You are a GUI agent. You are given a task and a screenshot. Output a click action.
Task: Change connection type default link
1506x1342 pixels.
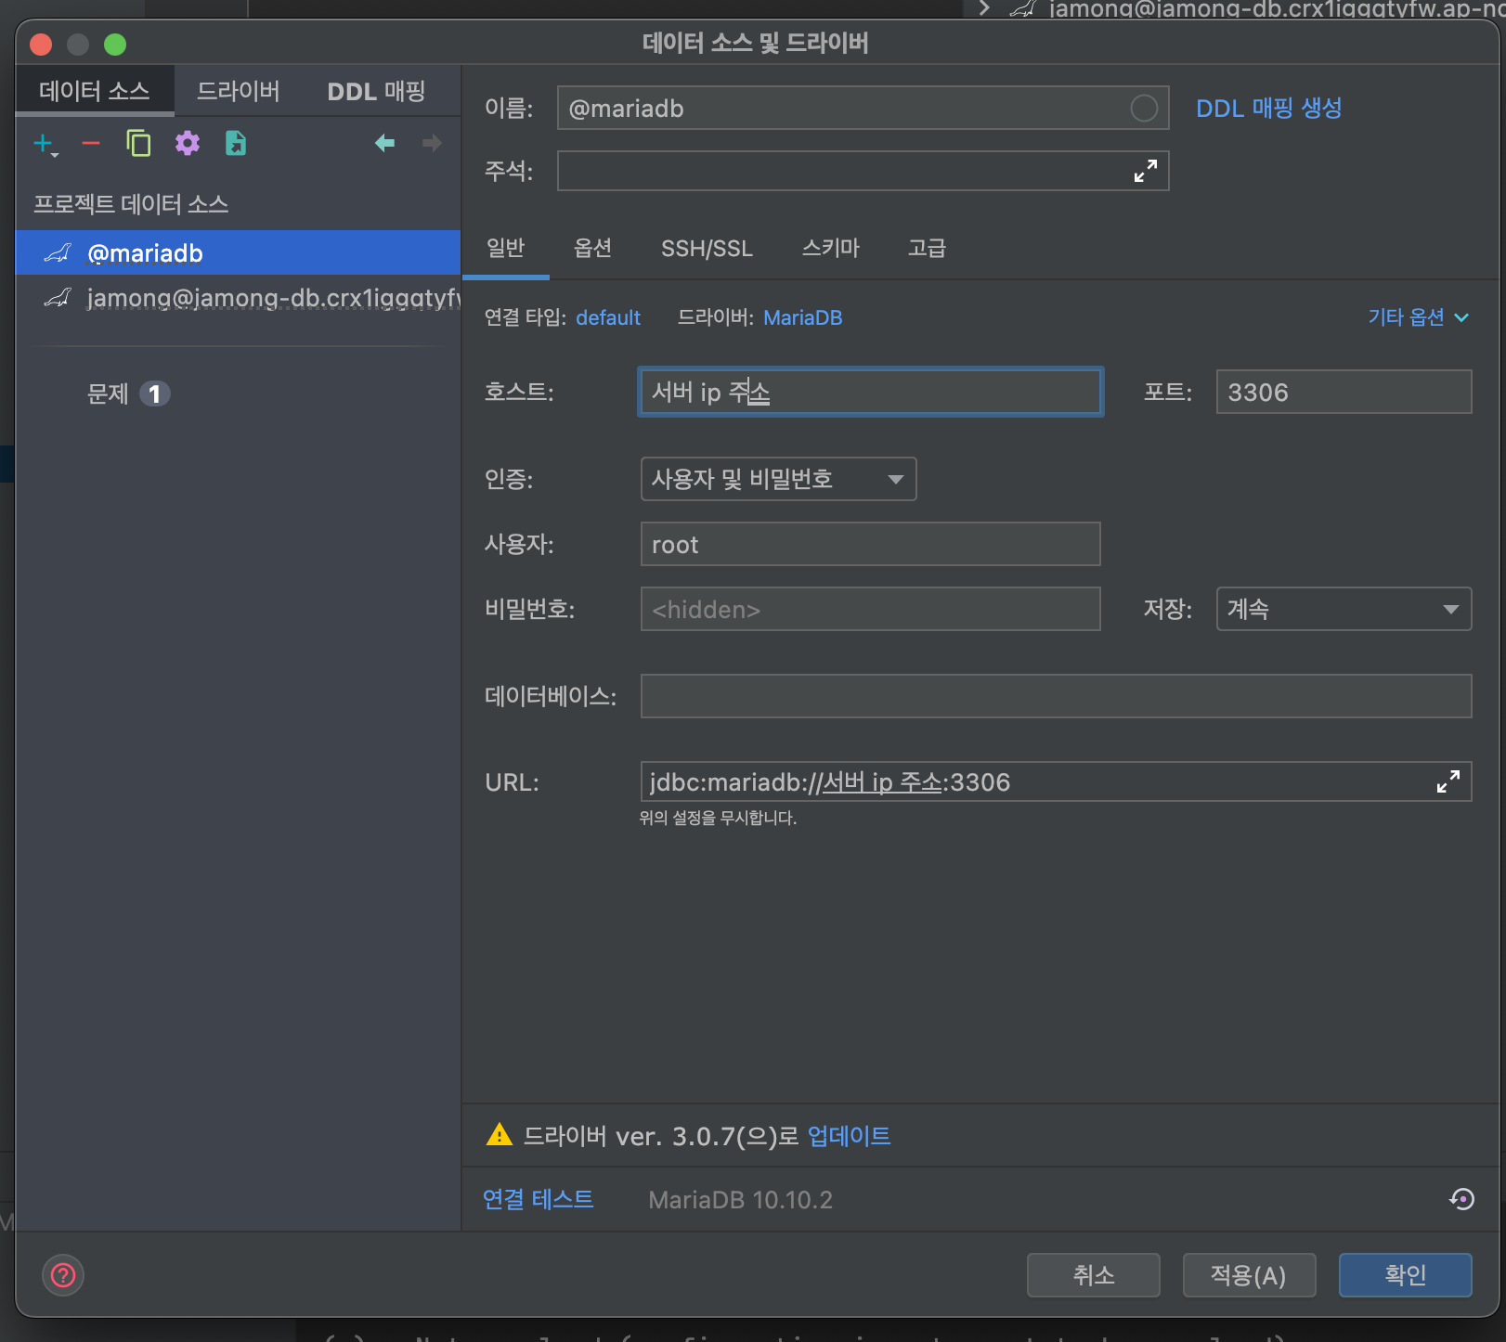608,317
